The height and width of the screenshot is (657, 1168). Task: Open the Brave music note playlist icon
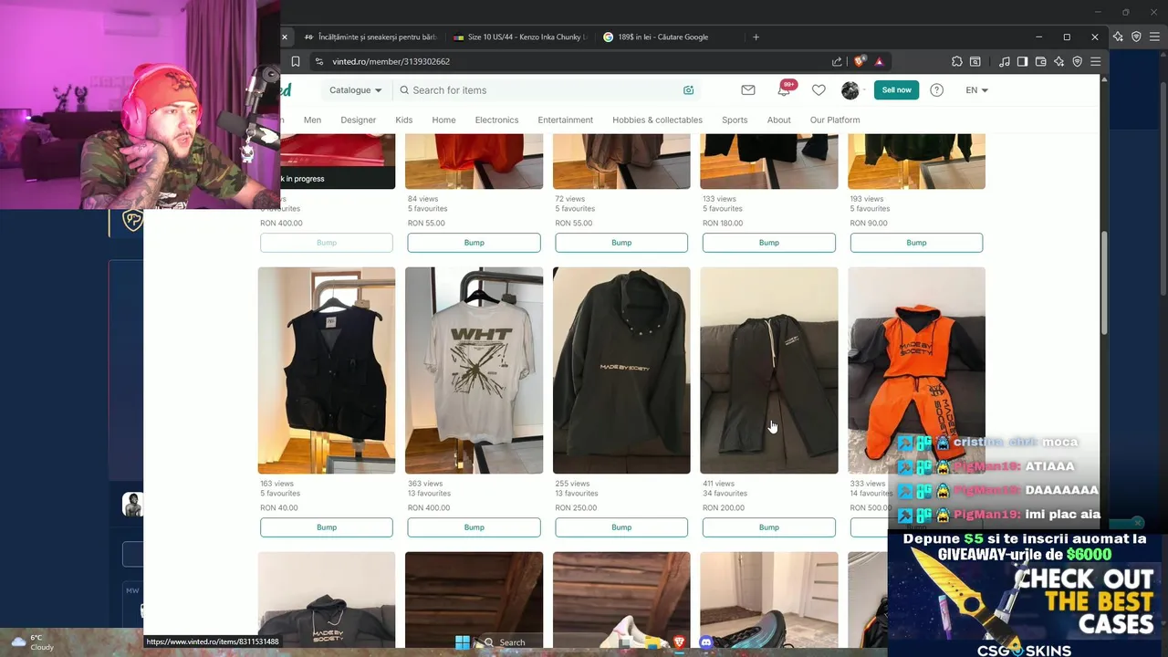tap(1005, 61)
